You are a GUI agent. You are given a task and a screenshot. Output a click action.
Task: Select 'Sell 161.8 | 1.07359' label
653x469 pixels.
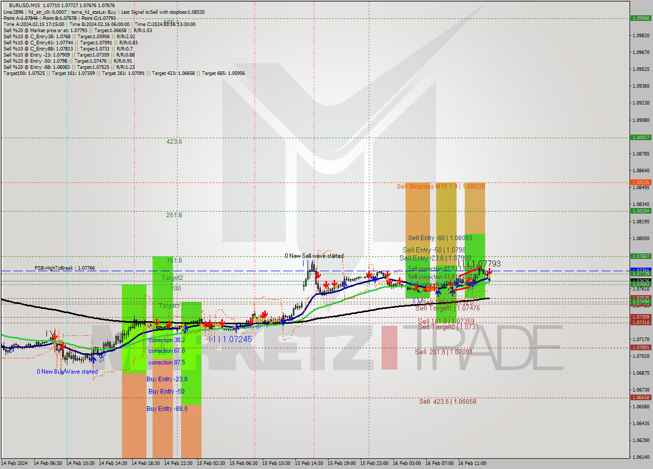446,321
